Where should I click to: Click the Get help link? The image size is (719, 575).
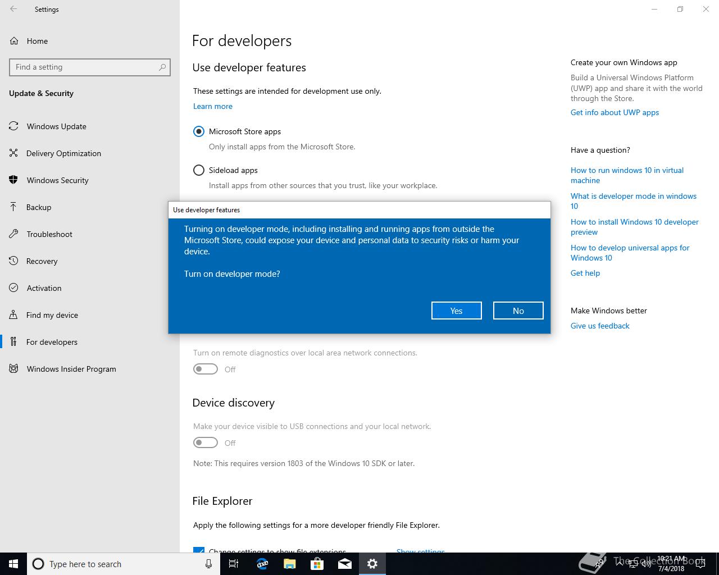click(x=585, y=273)
